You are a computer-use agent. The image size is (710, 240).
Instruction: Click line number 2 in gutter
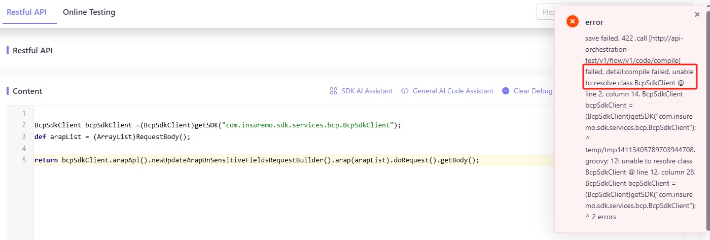click(x=24, y=125)
